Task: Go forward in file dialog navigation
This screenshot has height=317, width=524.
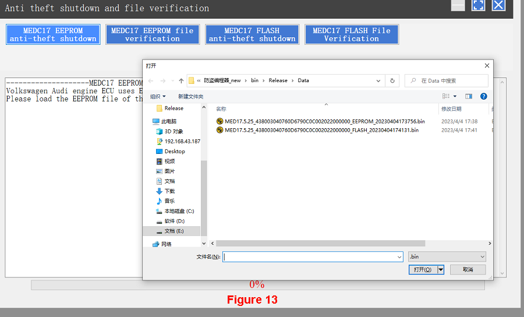Action: tap(163, 80)
